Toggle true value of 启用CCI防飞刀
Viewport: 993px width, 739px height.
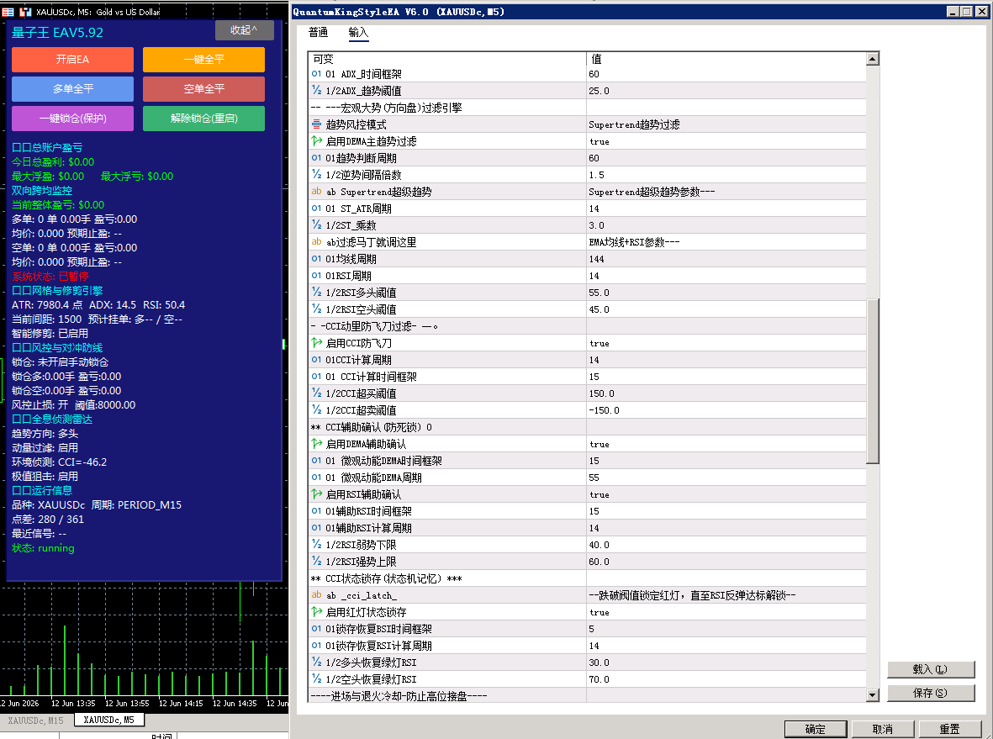click(x=599, y=343)
